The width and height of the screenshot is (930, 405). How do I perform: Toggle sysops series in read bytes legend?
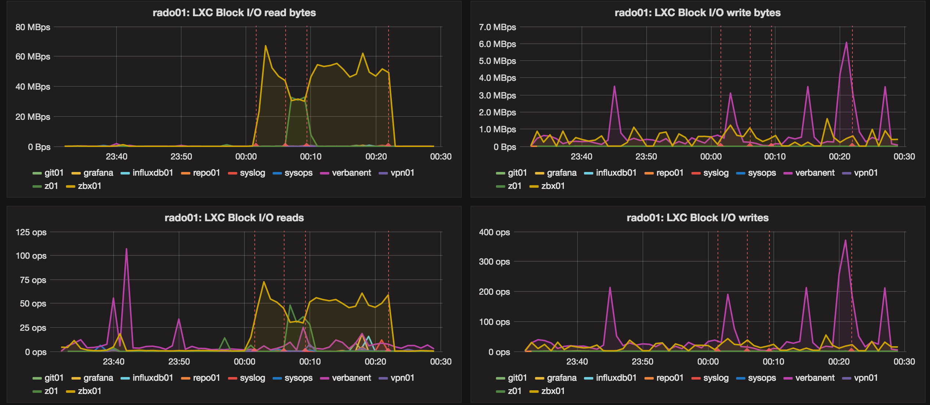point(298,173)
